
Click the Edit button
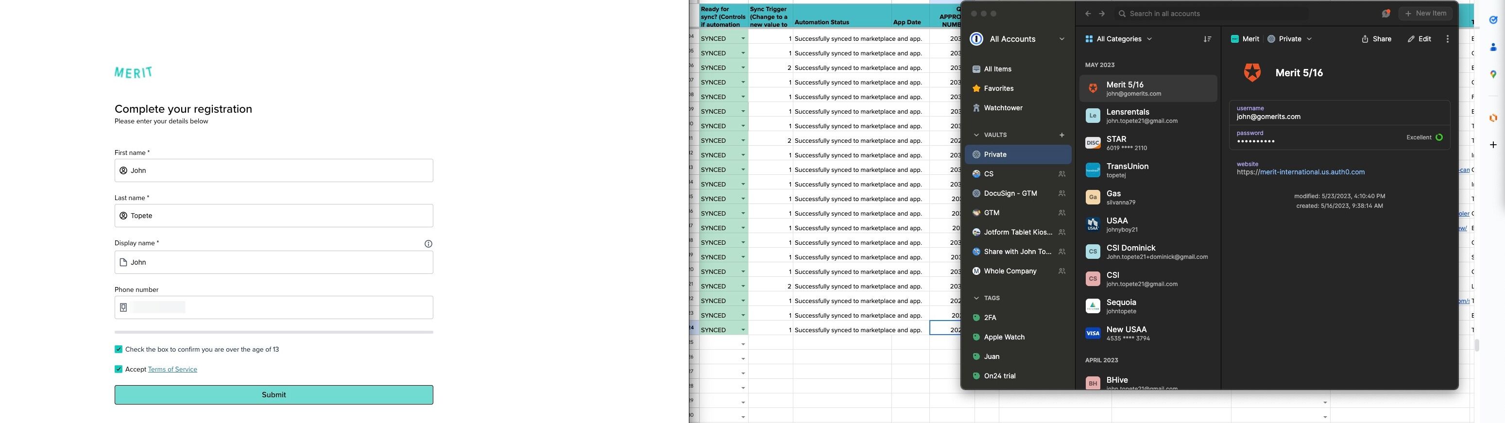(x=1419, y=39)
